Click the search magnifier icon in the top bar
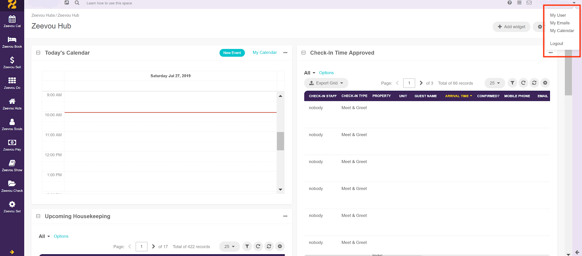This screenshot has height=256, width=582. (77, 3)
